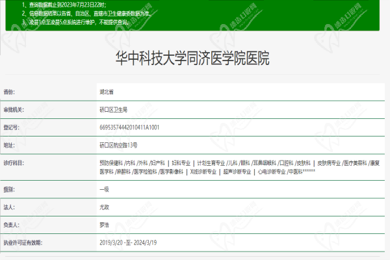Click the second notice line about 信息数据

pos(90,12)
